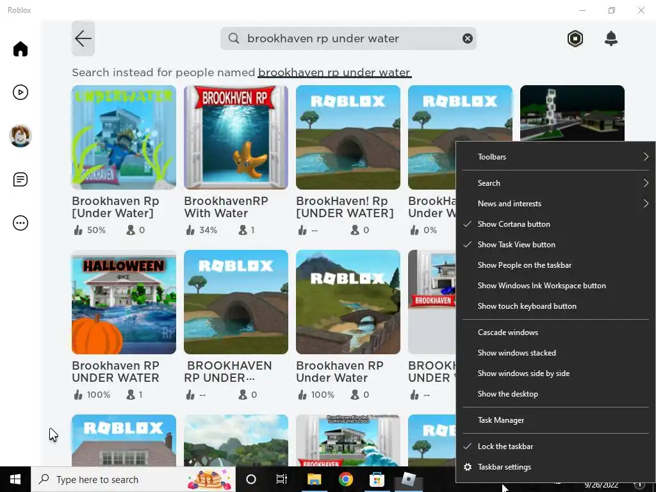Click the player count icon of BrookhavenRP With Water
656x492 pixels.
(x=243, y=230)
